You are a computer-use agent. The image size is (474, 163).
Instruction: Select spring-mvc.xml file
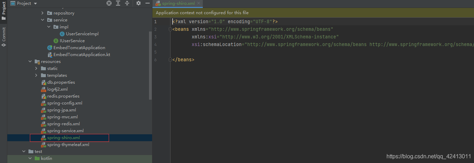pos(63,117)
